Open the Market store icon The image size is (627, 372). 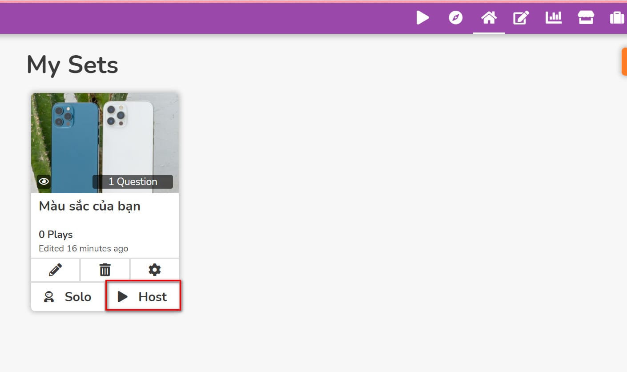click(x=586, y=18)
